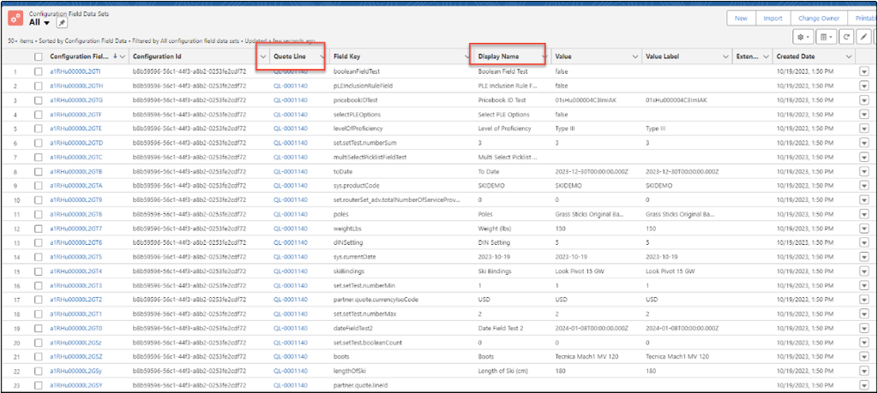
Task: Click display name 'Length of Ski (cm)'
Action: point(504,371)
